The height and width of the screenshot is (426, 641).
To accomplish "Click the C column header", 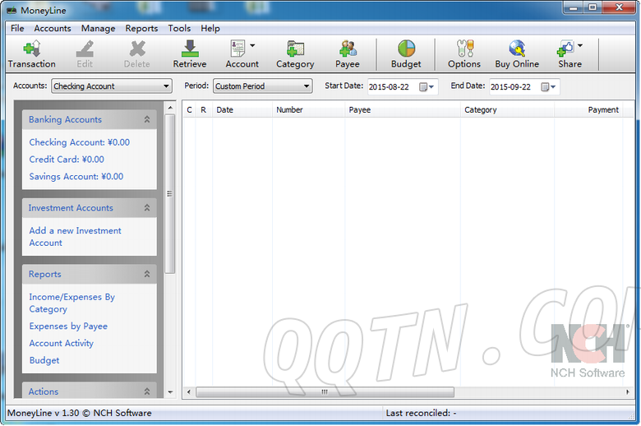I will 189,109.
